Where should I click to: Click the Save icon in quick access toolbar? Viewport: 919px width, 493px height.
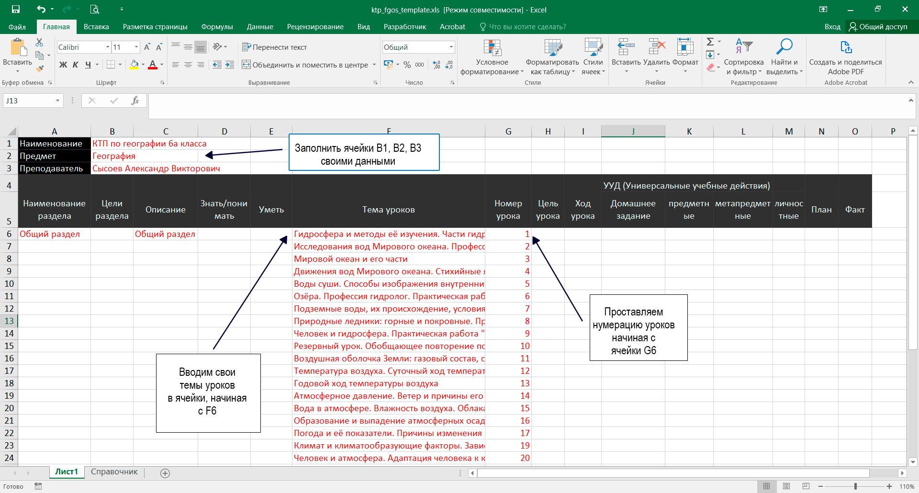(x=16, y=10)
